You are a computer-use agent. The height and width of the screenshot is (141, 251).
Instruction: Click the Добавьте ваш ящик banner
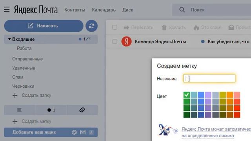coord(51,132)
